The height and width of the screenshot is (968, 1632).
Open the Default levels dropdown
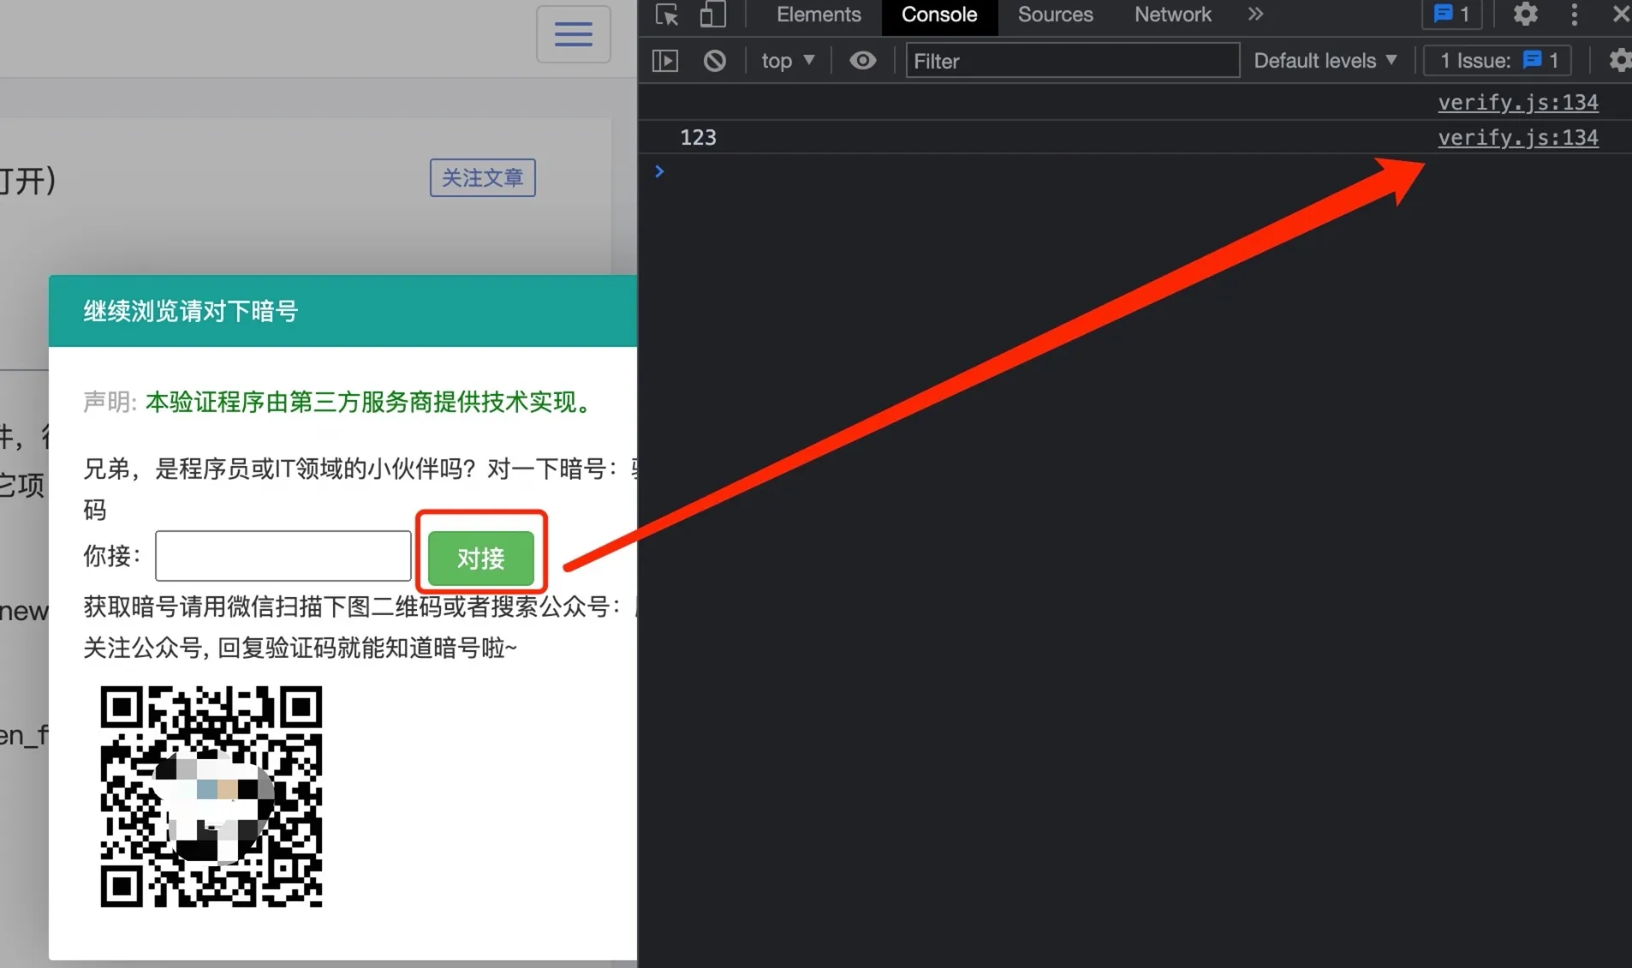(x=1325, y=61)
